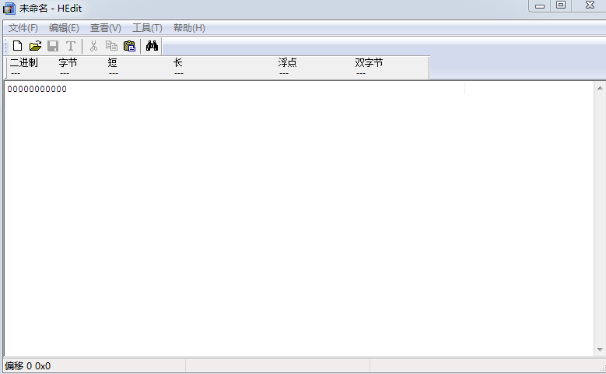This screenshot has height=374, width=606.
Task: Open the 工具(T) menu
Action: point(147,28)
